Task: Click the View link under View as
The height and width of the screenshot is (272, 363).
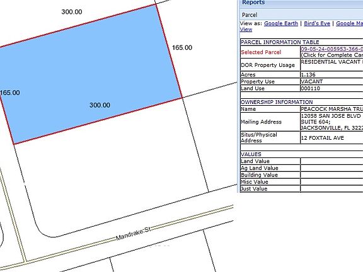Action: point(246,30)
